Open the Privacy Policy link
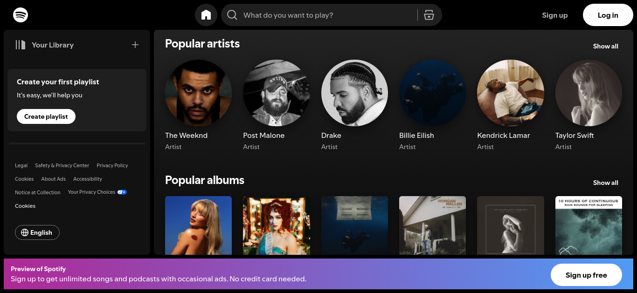637x293 pixels. click(x=112, y=165)
